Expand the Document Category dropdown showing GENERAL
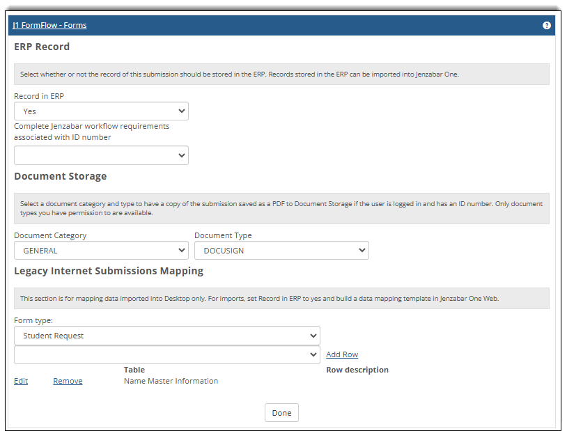Image resolution: width=567 pixels, height=431 pixels. [x=101, y=251]
